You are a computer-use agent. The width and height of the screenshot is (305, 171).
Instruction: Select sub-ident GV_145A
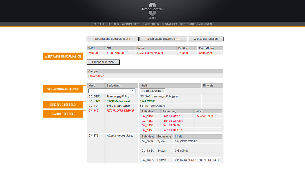click(147, 116)
